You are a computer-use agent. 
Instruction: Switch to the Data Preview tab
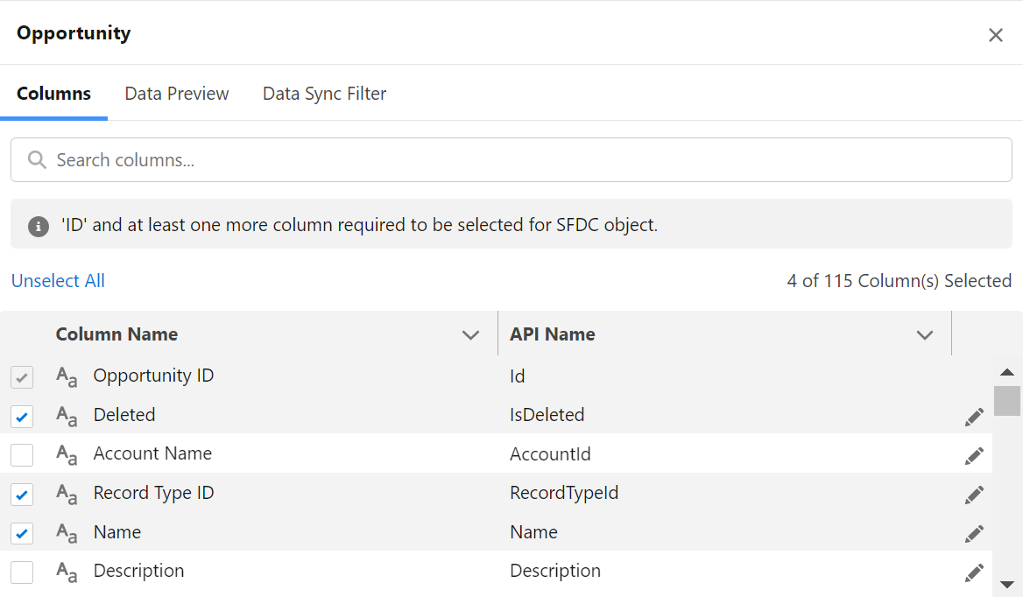176,93
